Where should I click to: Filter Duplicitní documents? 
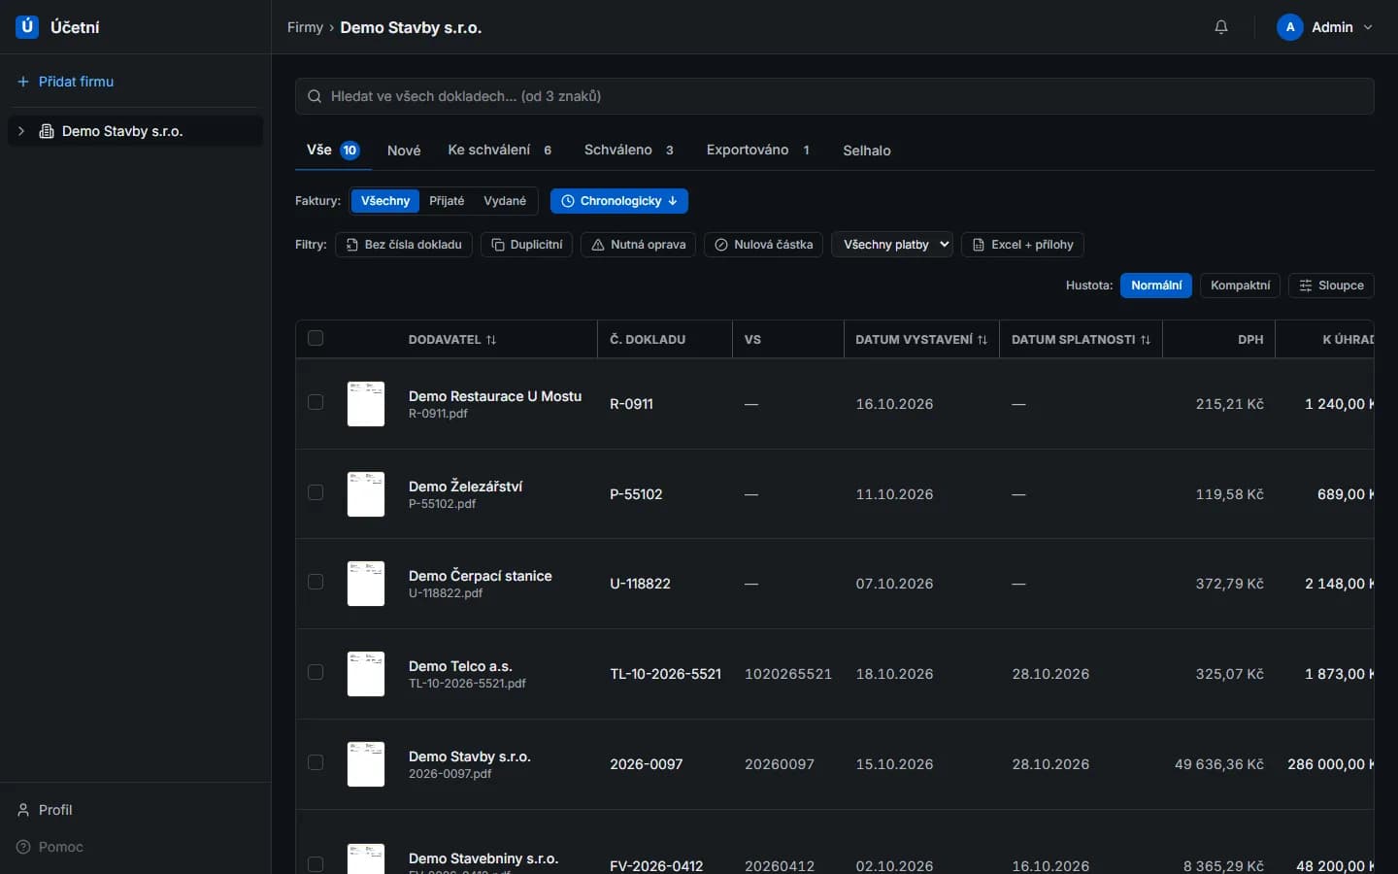(x=527, y=245)
